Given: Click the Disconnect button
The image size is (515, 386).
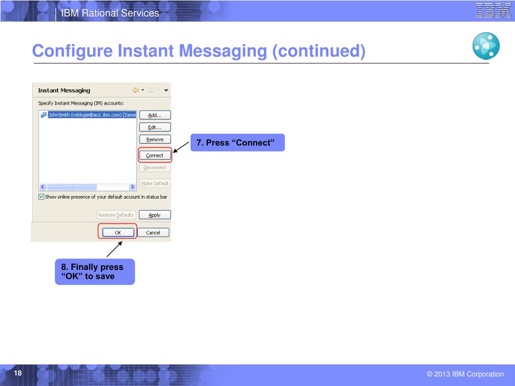Looking at the screenshot, I should tap(155, 167).
